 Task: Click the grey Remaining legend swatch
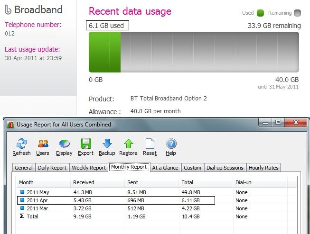pyautogui.click(x=297, y=13)
